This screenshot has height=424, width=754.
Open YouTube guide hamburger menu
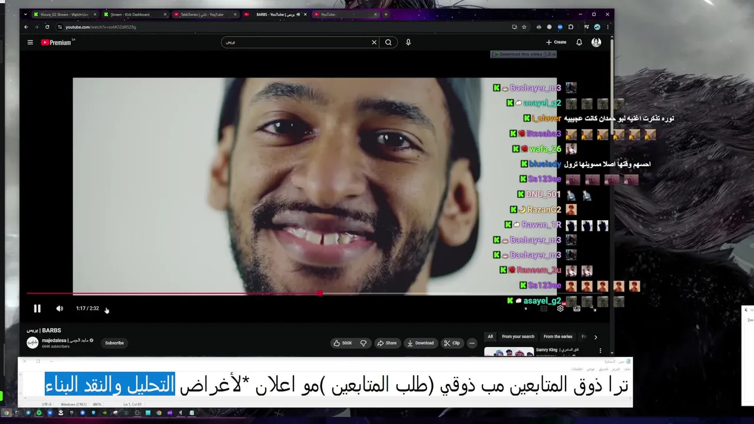[30, 42]
